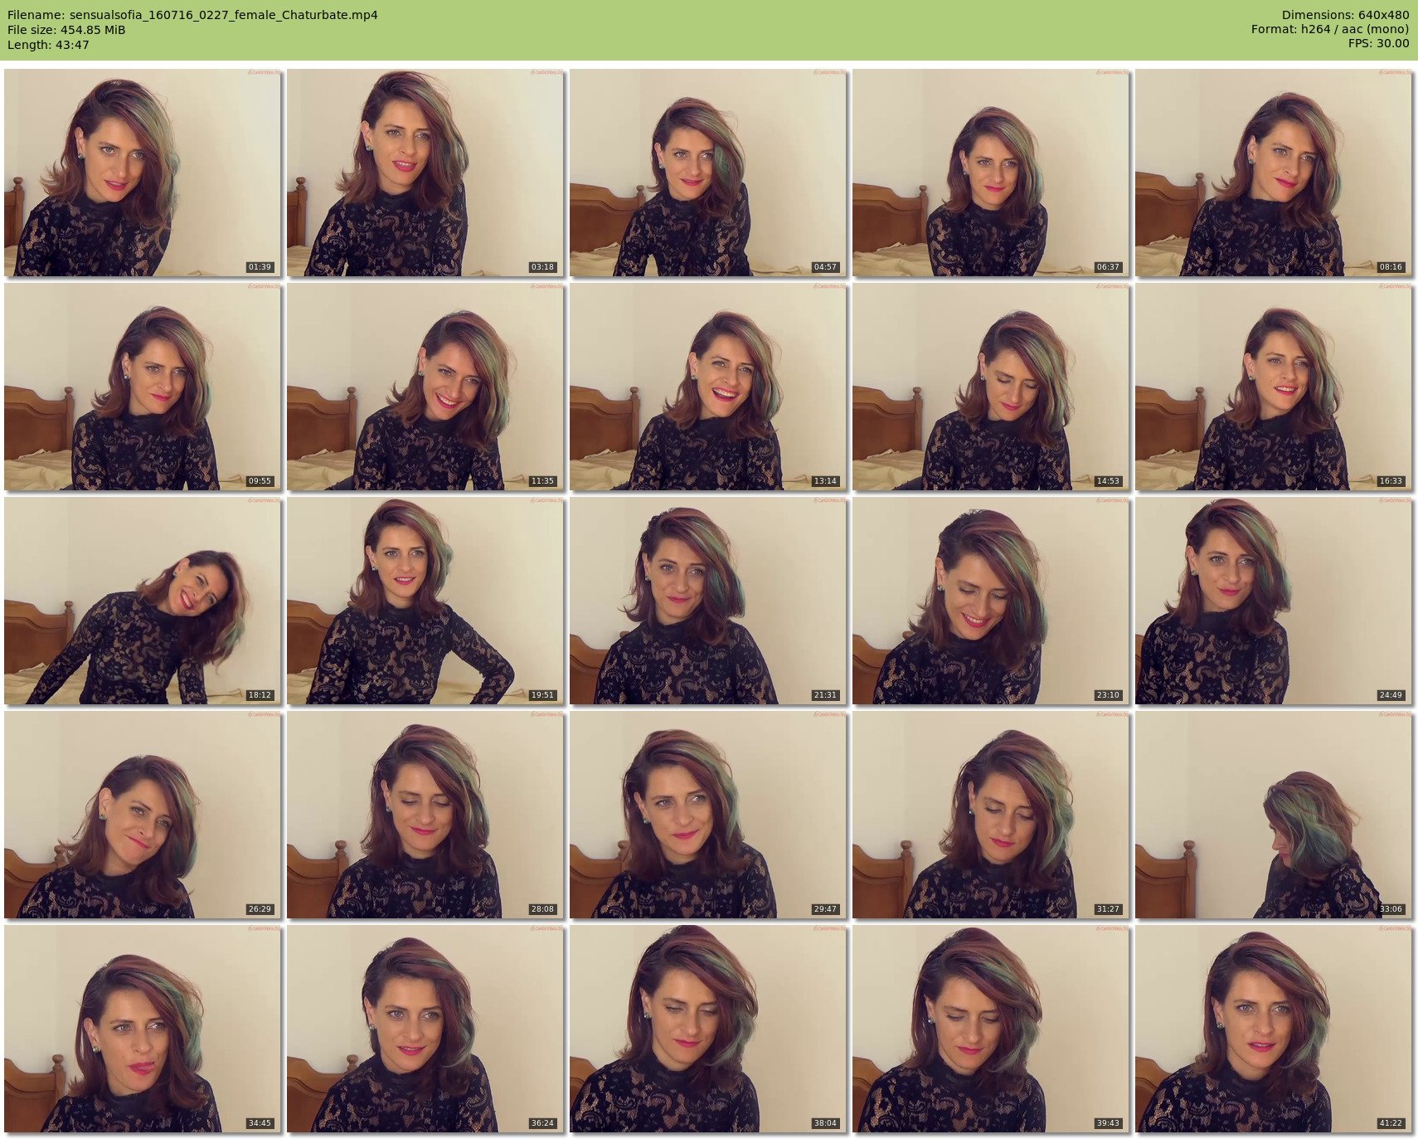Click the 'FPS: 30.00' text

[x=1378, y=43]
